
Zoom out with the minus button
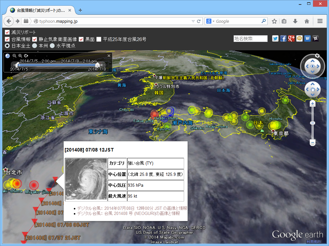[x=313, y=143]
